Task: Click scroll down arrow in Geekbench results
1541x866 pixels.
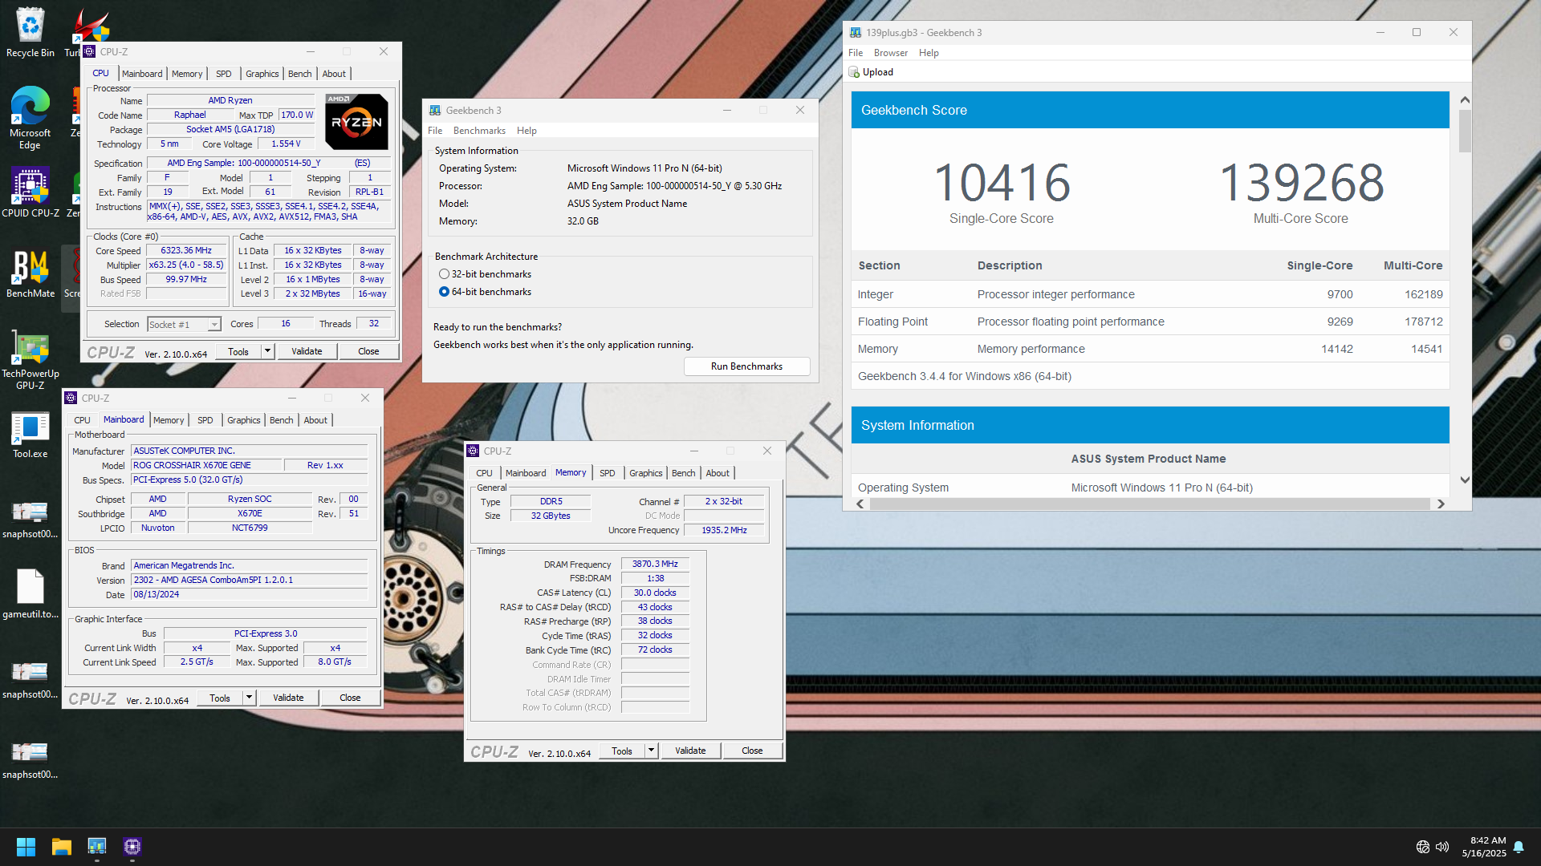Action: click(x=1465, y=480)
